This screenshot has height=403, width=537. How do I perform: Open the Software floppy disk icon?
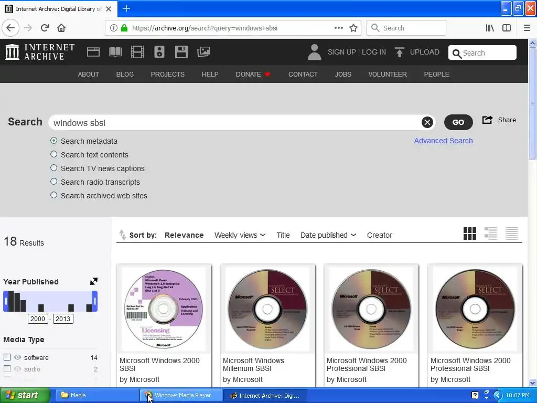pyautogui.click(x=181, y=52)
